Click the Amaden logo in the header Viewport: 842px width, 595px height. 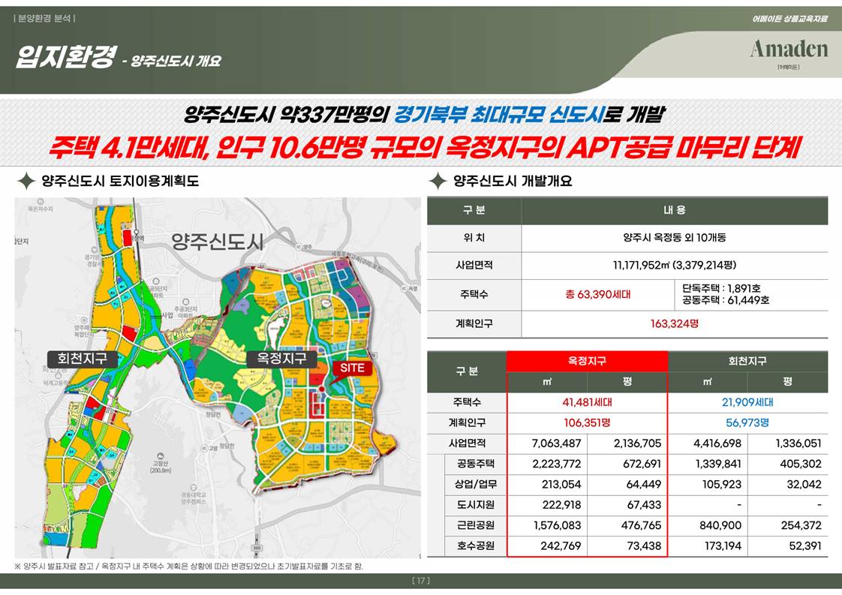(x=788, y=50)
